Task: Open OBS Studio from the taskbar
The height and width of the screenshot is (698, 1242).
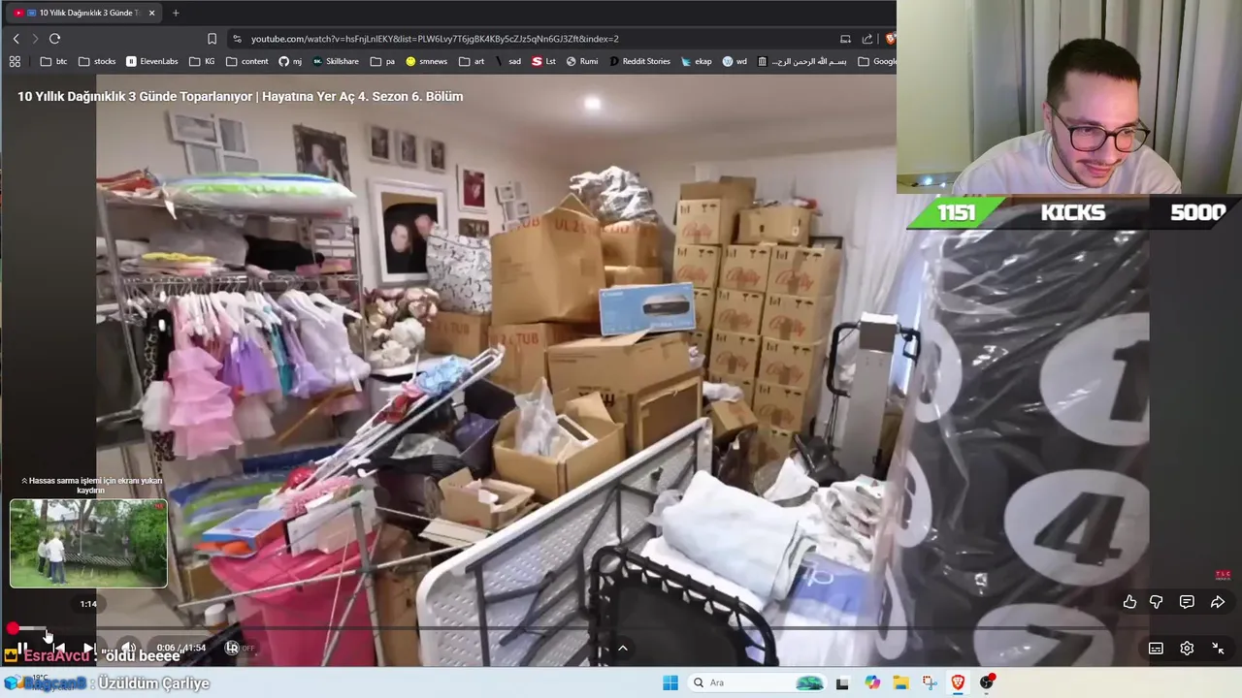Action: 987,682
